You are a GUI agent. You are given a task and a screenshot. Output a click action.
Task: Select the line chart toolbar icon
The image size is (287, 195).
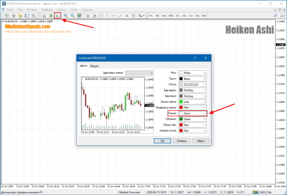pos(58,16)
